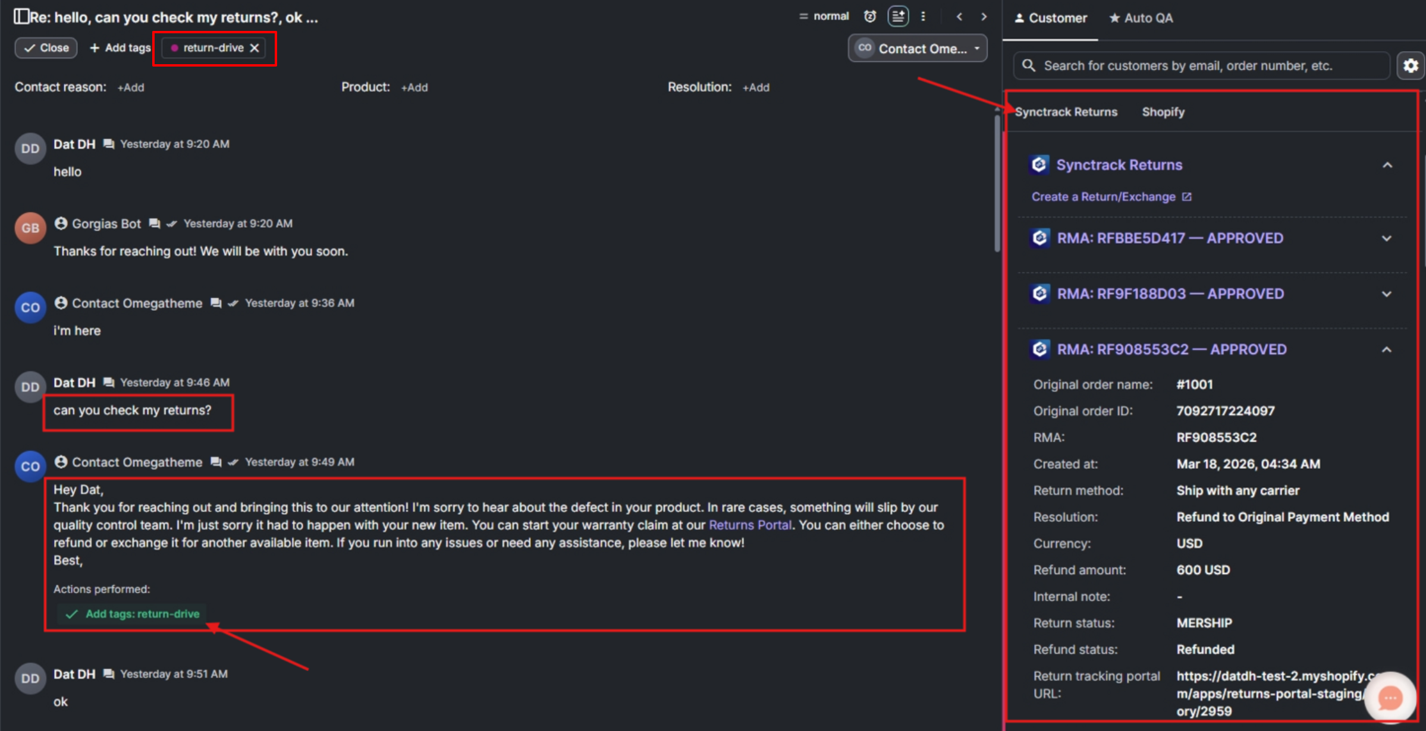Go to the previous ticket arrow
This screenshot has width=1426, height=731.
pyautogui.click(x=959, y=17)
